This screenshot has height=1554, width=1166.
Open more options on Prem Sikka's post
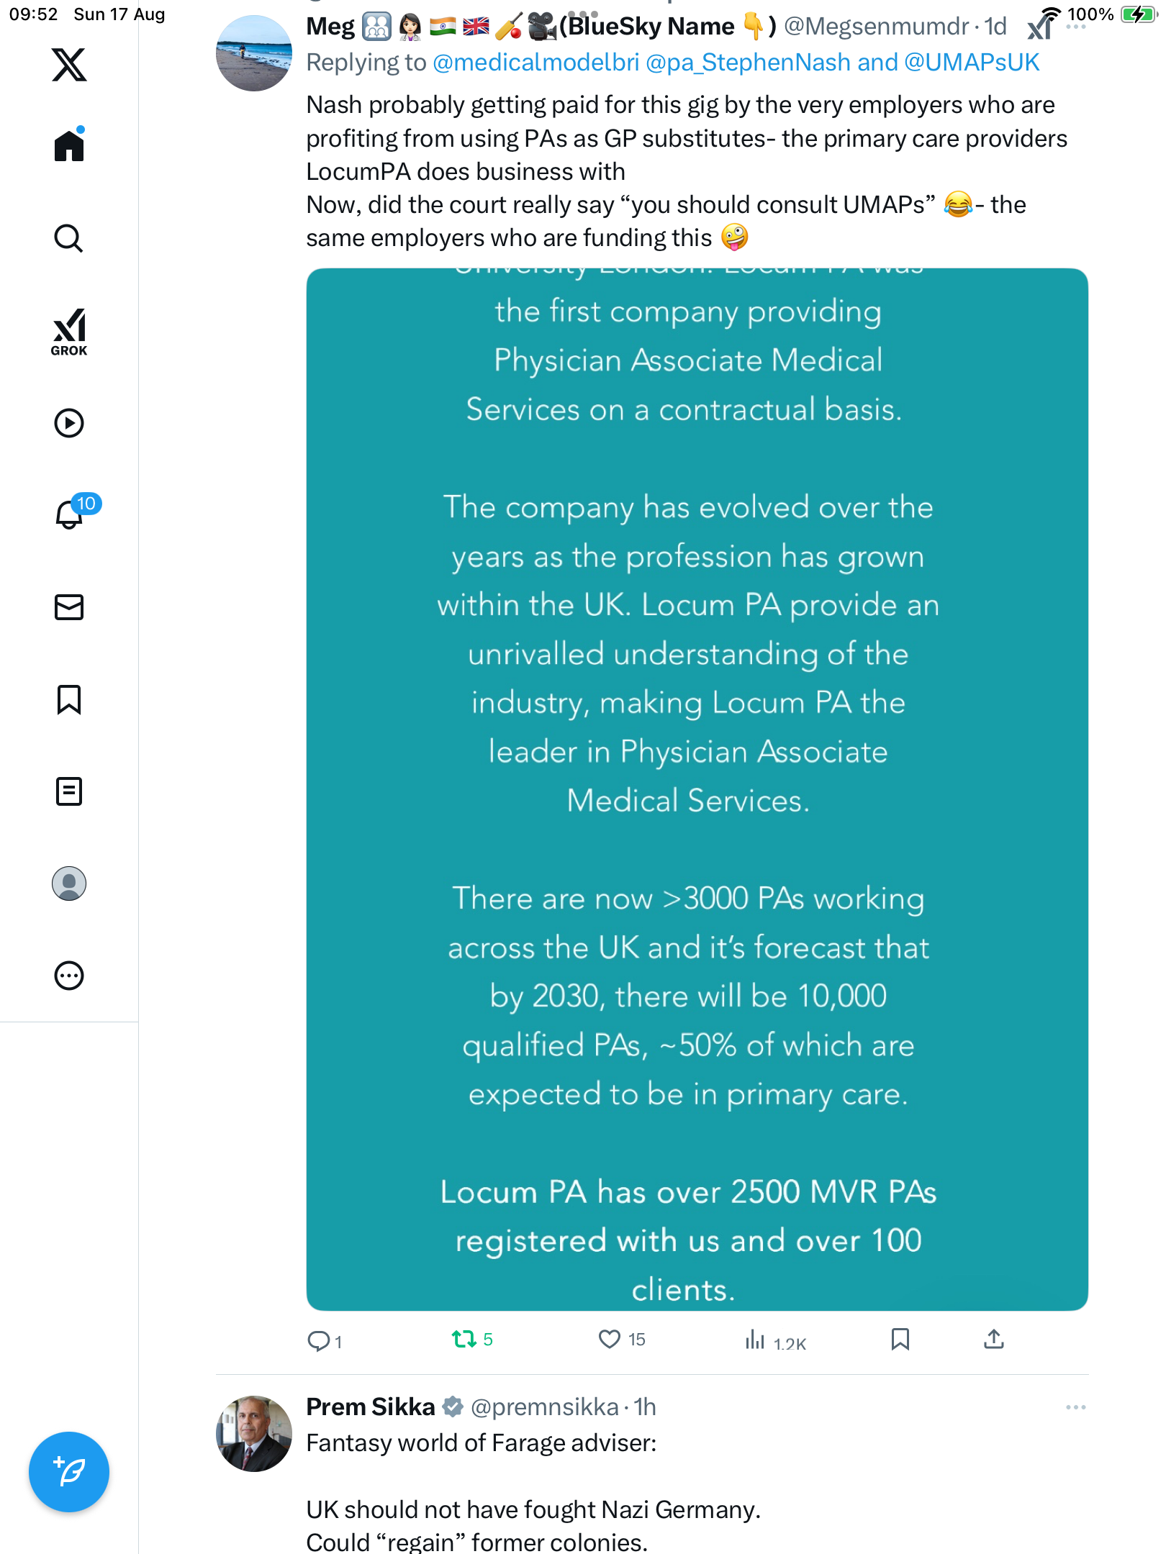coord(1075,1407)
